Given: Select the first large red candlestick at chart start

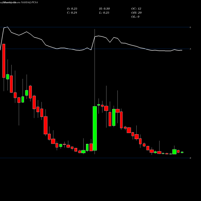Looking at the screenshot, I should (4, 61).
